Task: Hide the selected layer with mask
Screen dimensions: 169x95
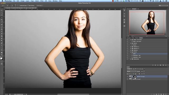Action: 128,77
